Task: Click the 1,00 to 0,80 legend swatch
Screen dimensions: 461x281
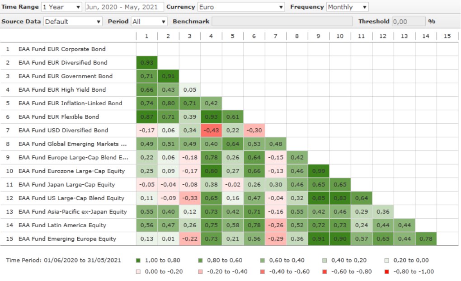Action: [138, 260]
